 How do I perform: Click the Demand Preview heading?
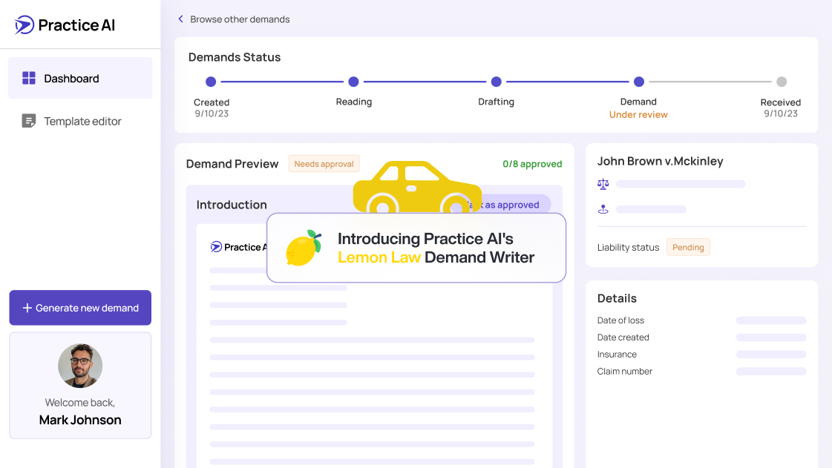(x=232, y=164)
